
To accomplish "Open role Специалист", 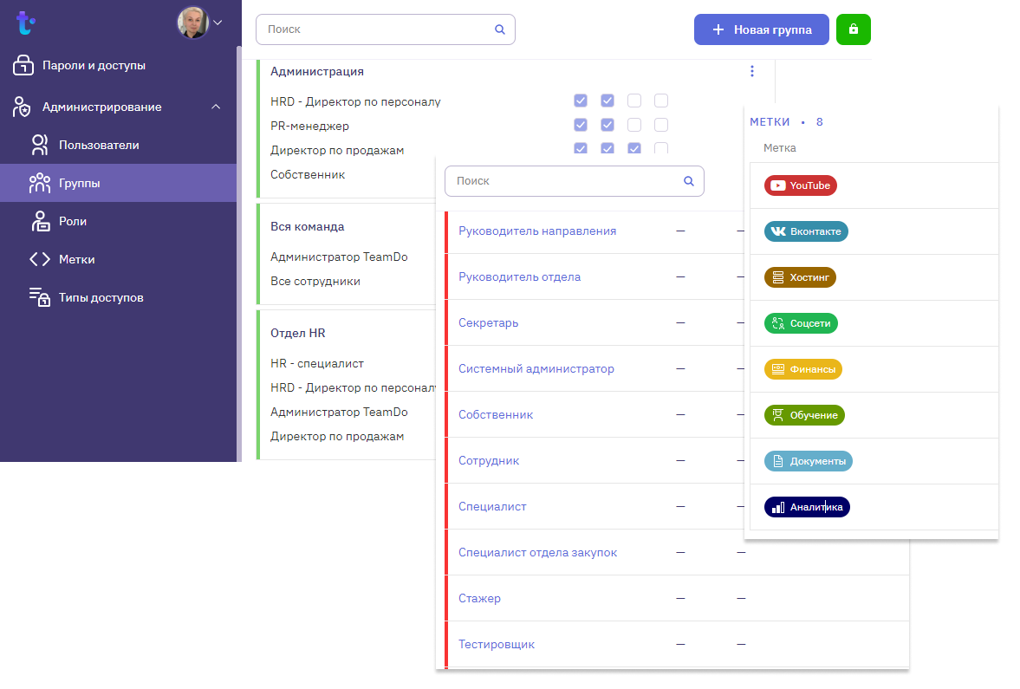I will 492,506.
